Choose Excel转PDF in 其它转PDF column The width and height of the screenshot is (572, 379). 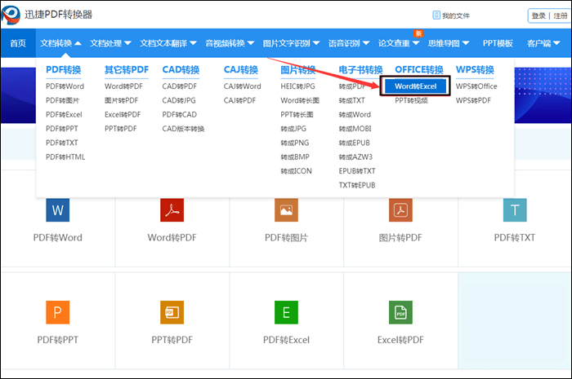[x=123, y=115]
